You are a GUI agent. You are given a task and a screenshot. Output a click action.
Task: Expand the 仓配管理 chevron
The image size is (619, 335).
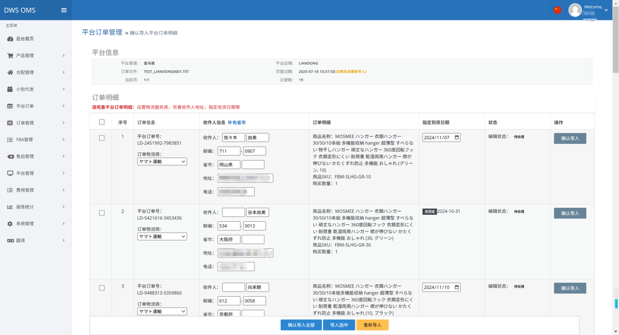click(64, 72)
